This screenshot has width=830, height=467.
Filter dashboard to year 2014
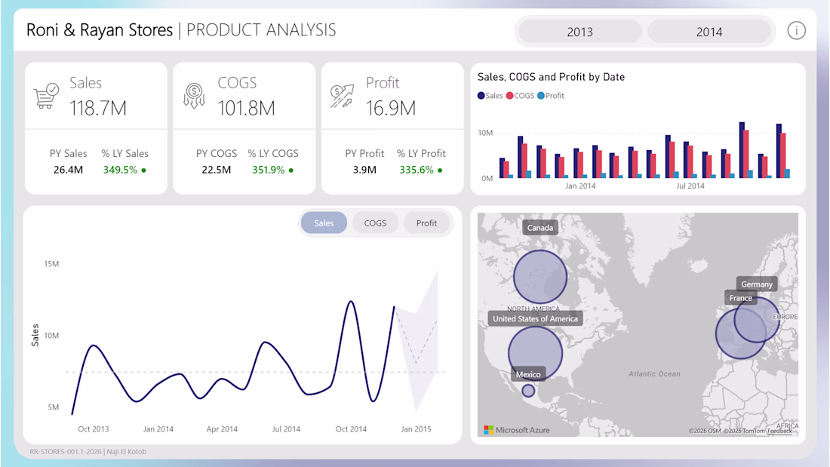tap(709, 32)
